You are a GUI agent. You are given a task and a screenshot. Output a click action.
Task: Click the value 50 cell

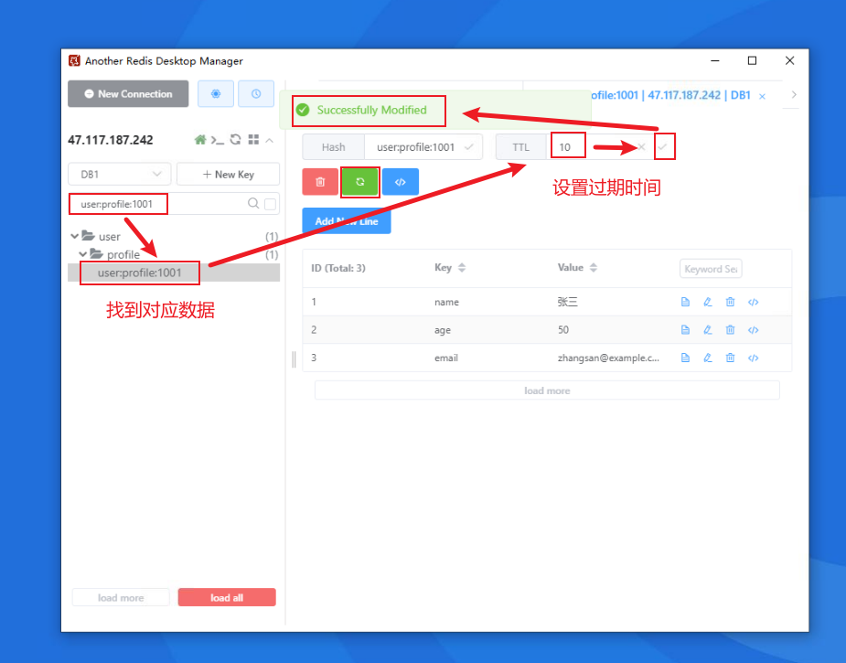point(563,329)
